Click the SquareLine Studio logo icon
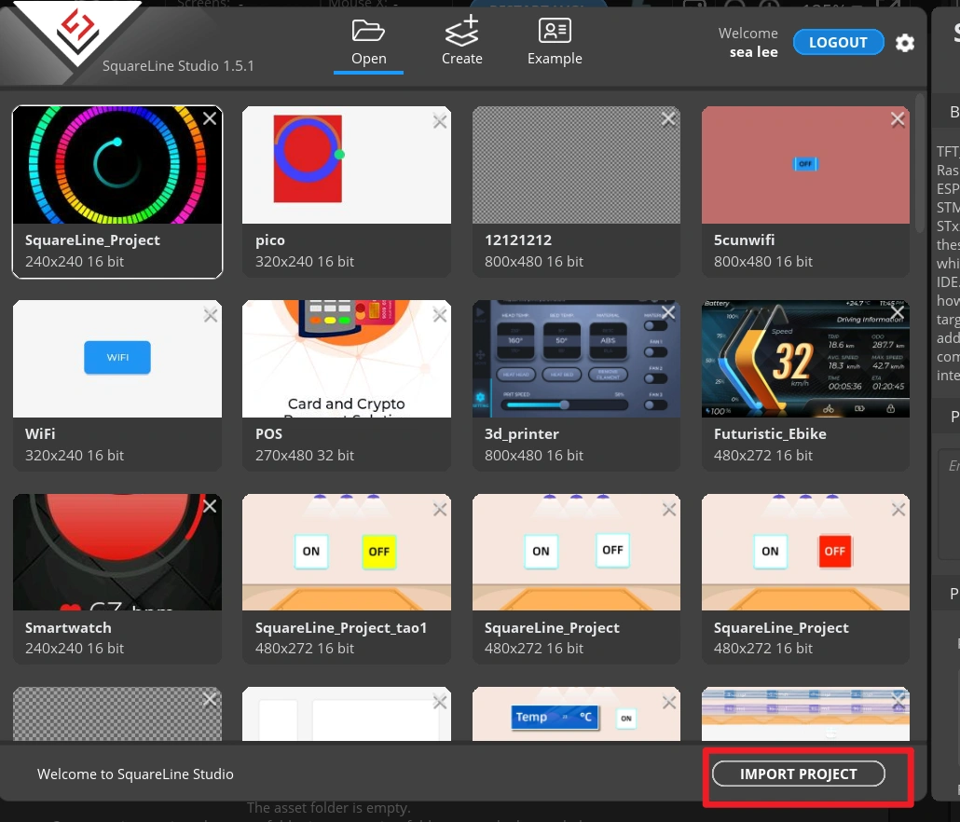 point(78,30)
